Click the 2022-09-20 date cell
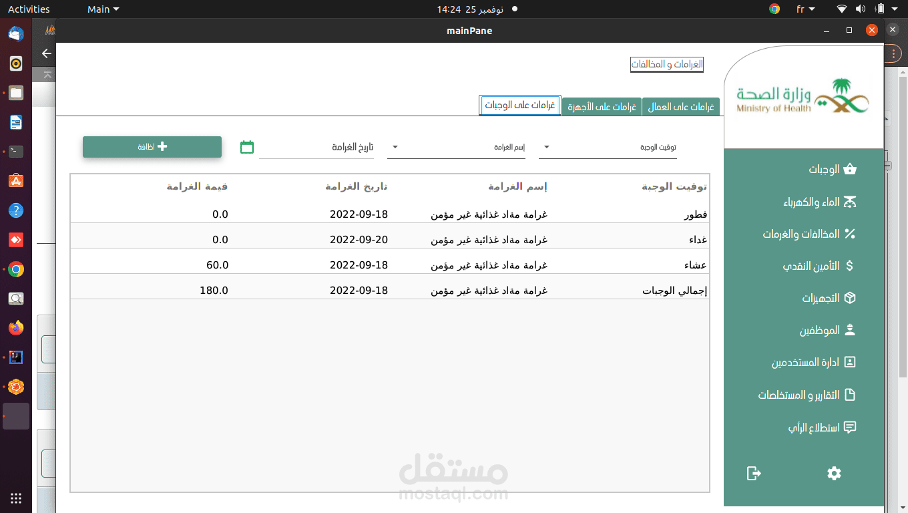 359,240
